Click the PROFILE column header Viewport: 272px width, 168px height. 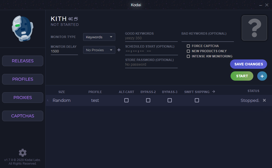(95, 92)
